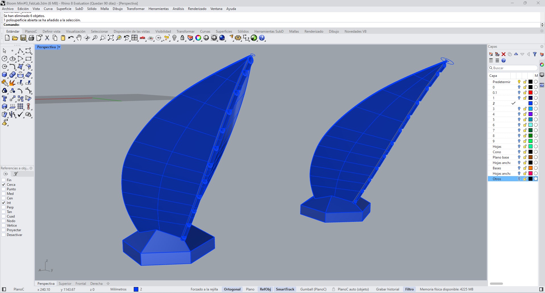Switch to the Frontal viewport tab
545x293 pixels.
(81, 284)
